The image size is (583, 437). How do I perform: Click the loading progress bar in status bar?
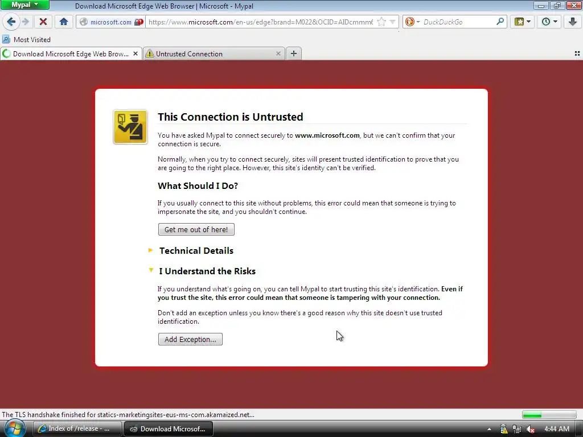(x=549, y=415)
